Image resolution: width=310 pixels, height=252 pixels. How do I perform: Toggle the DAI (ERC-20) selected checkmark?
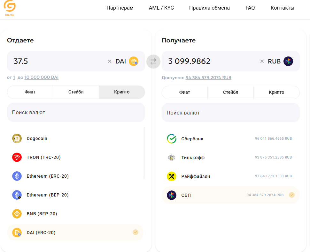[x=136, y=232]
